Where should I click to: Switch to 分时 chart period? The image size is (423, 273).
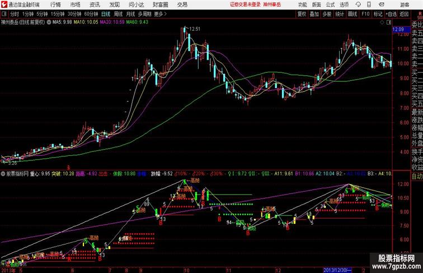[15, 14]
